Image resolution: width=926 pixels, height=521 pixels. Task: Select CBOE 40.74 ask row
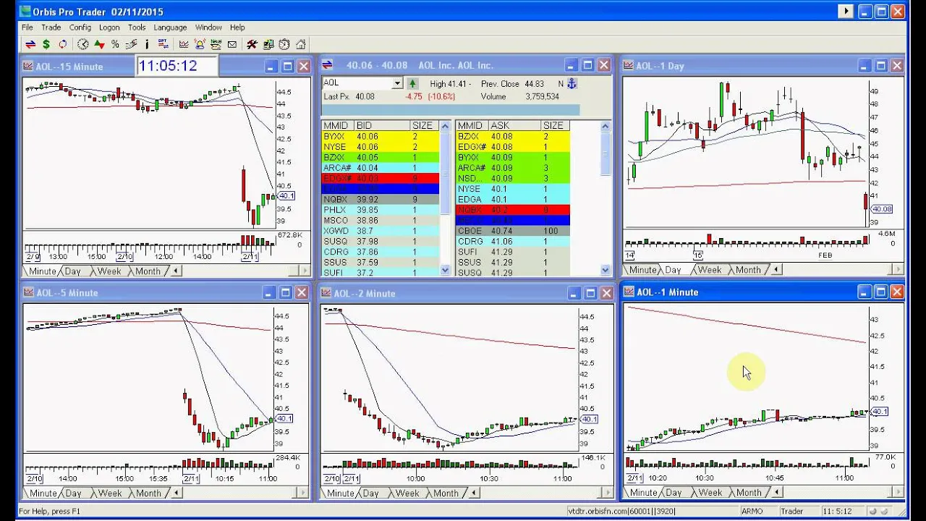pos(513,232)
